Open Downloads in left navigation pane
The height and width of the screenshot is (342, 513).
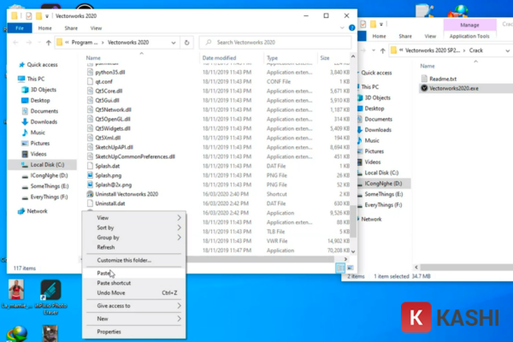click(x=44, y=121)
